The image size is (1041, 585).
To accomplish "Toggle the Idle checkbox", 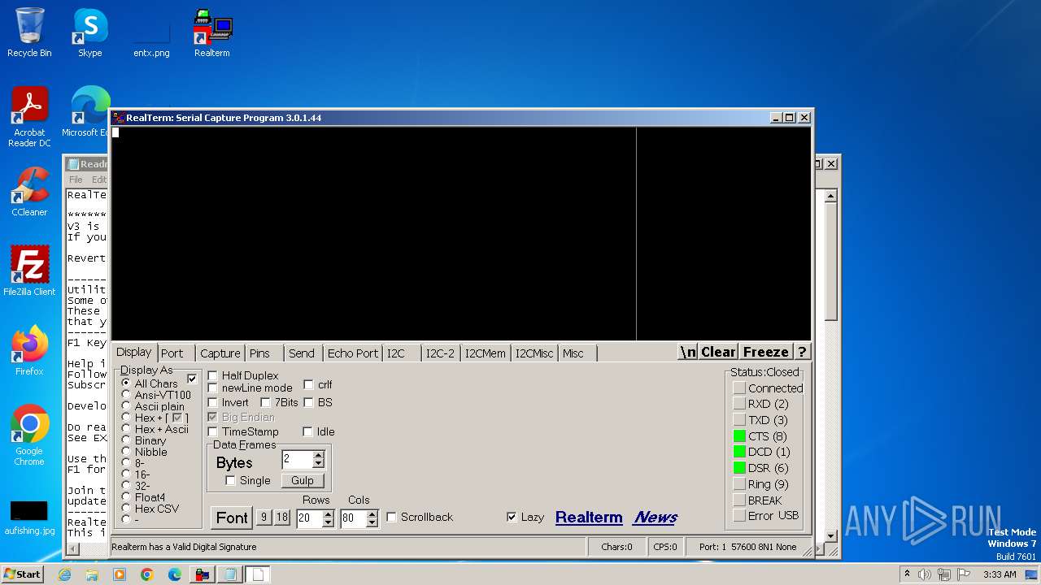I will pyautogui.click(x=308, y=431).
